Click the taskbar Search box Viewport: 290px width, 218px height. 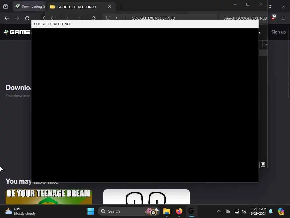pos(129,211)
